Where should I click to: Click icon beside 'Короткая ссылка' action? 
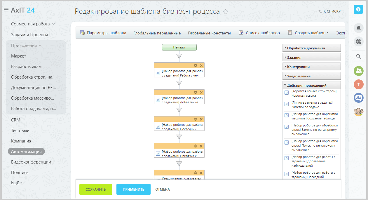click(287, 93)
